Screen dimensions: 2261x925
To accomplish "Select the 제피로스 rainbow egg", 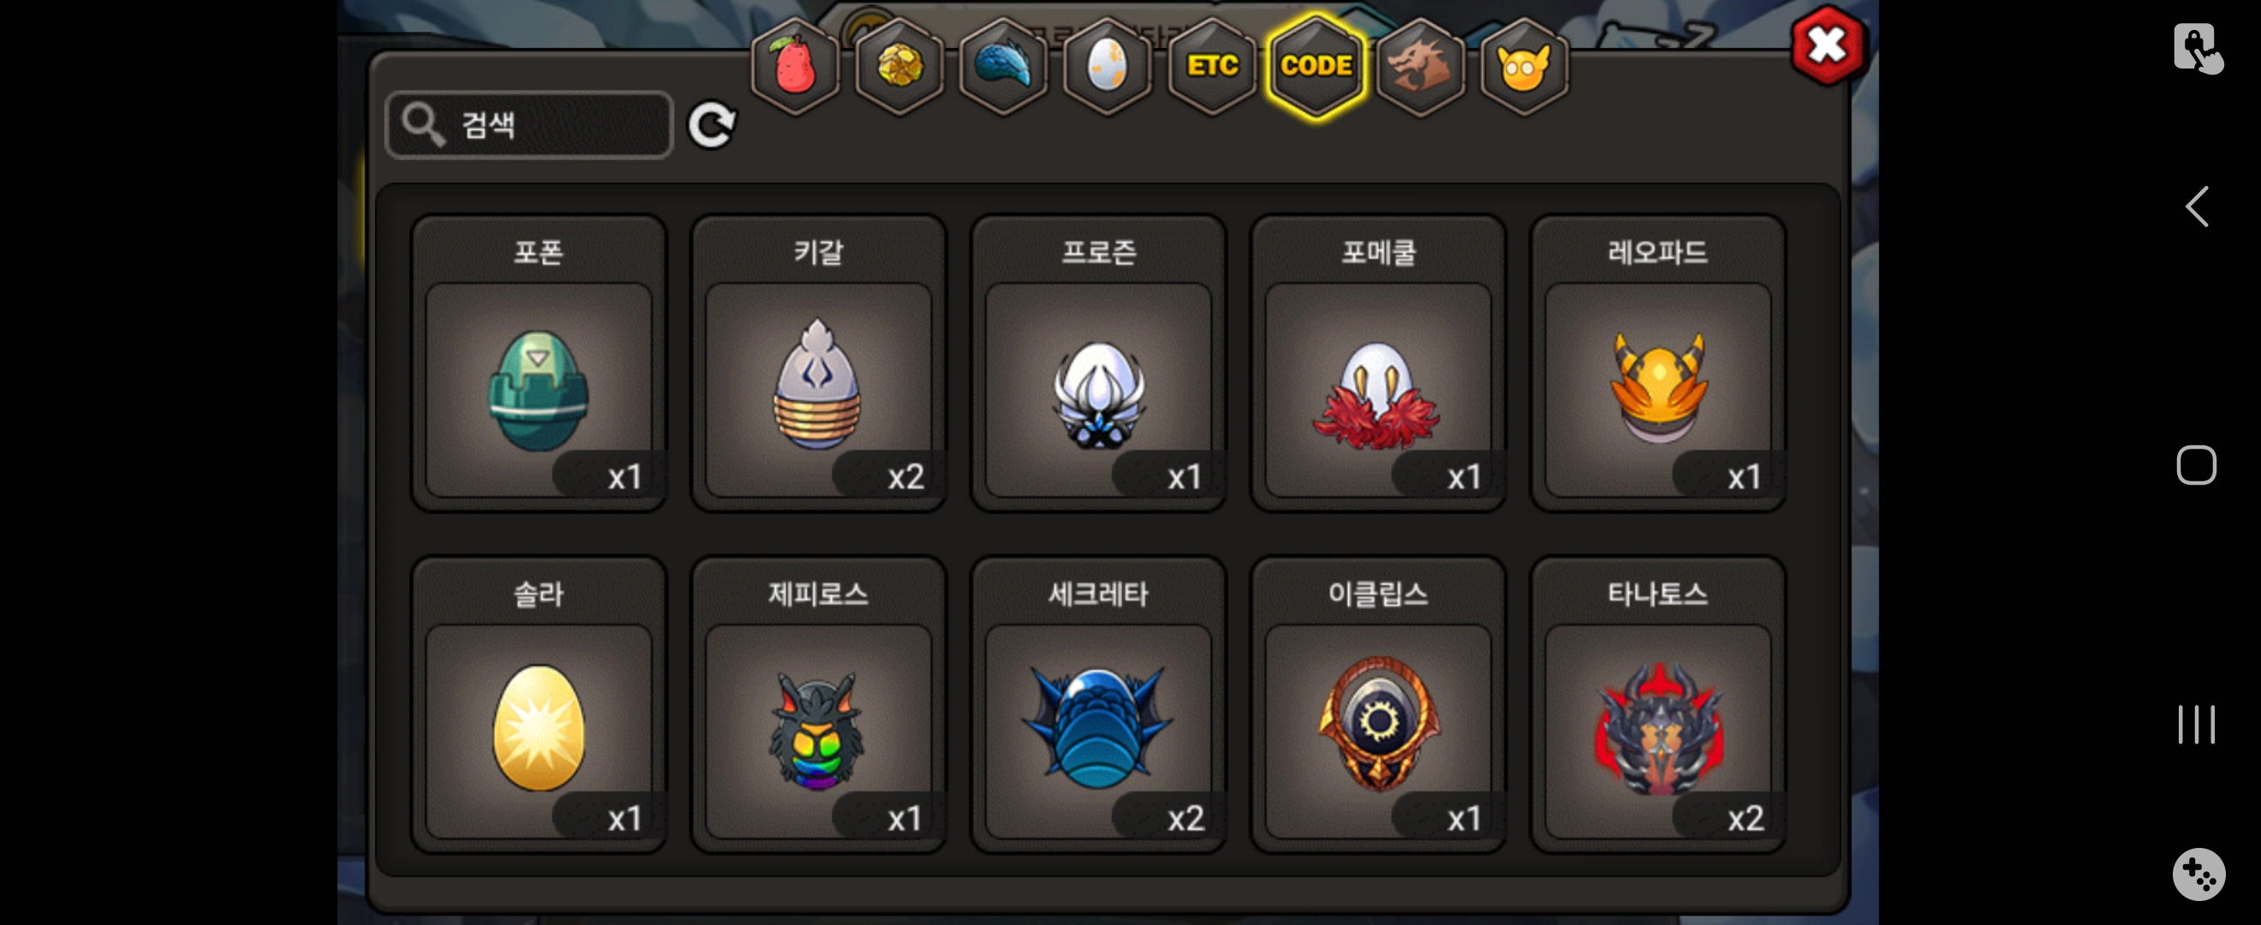I will pyautogui.click(x=818, y=704).
